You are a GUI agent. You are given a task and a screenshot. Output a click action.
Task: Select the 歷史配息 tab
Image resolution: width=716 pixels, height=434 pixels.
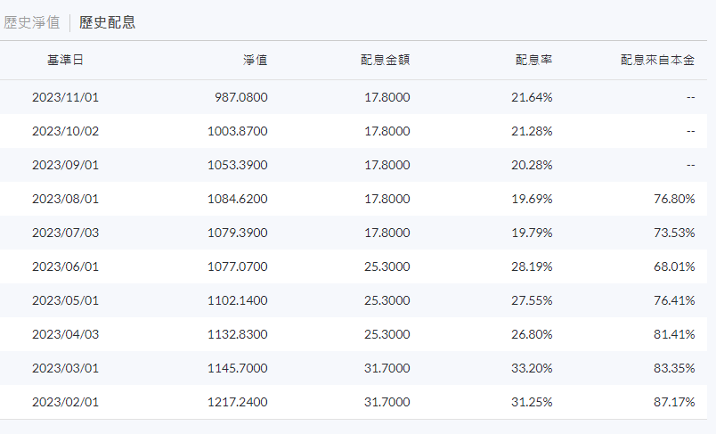(107, 22)
